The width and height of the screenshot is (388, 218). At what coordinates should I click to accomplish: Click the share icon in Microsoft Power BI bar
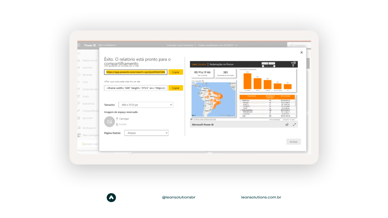pyautogui.click(x=287, y=124)
